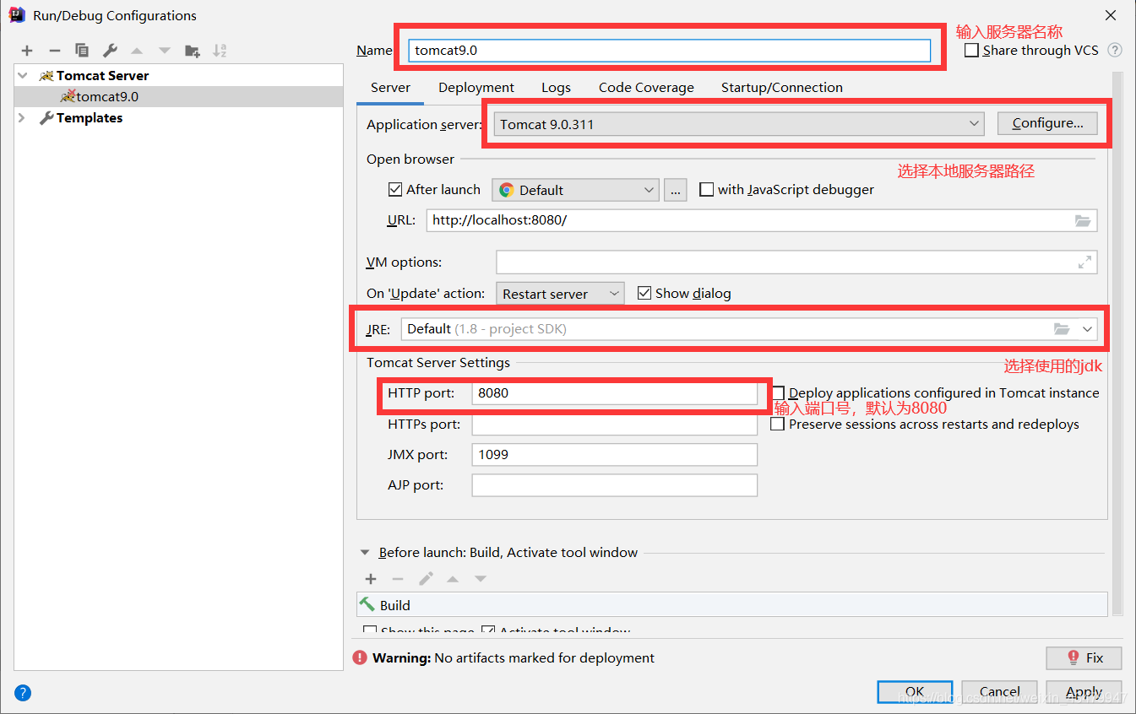This screenshot has width=1136, height=714.
Task: Add a before launch task
Action: 370,579
